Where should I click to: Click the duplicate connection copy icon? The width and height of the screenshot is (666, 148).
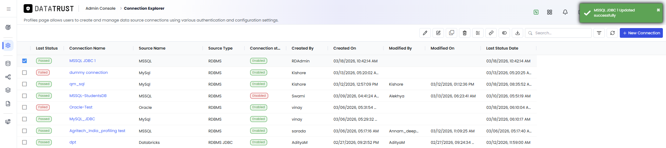[x=451, y=33]
